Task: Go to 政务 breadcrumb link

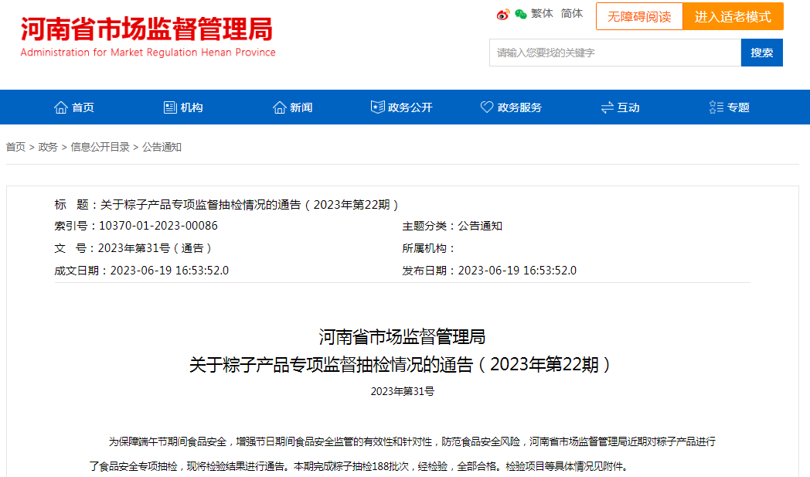Action: click(x=48, y=147)
